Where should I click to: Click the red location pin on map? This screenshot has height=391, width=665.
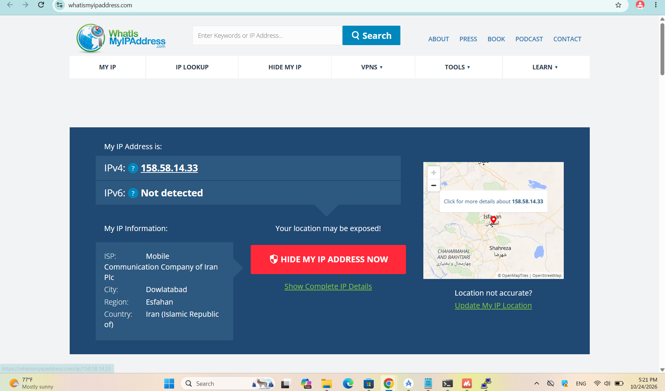point(493,220)
